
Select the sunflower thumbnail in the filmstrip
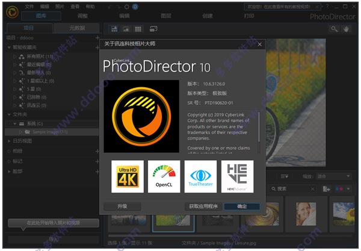coord(344,214)
